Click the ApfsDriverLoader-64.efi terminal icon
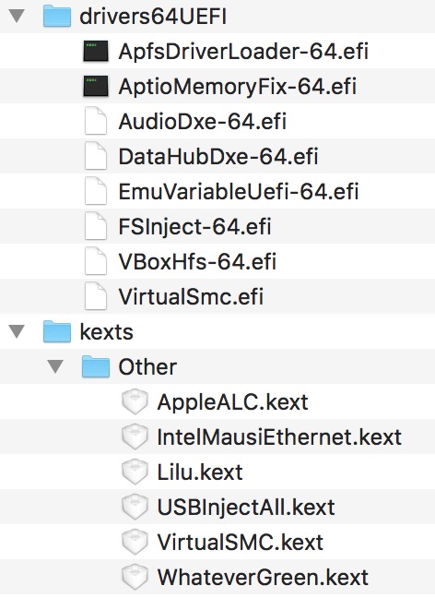Screen dimensions: 435x598 [96, 51]
